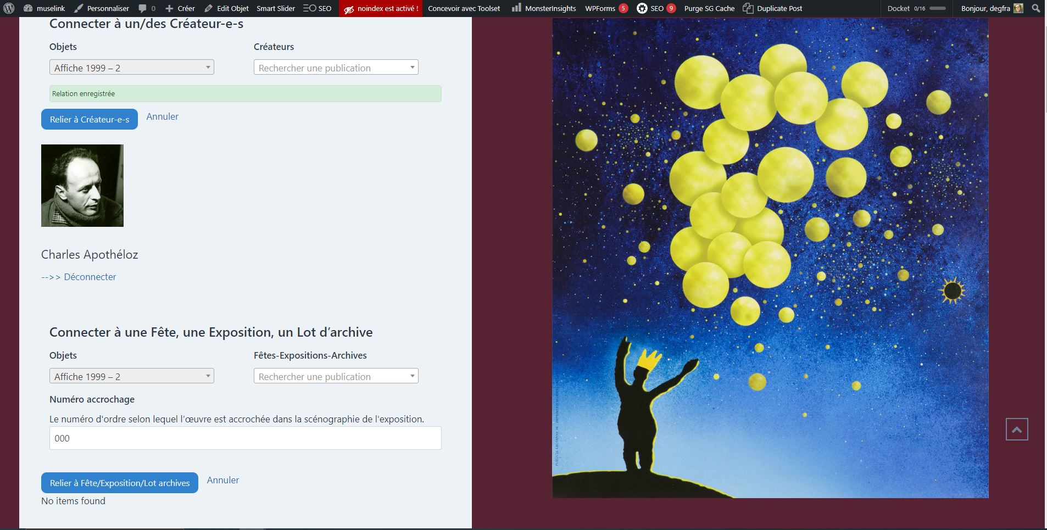Expand the Objets dropdown in the Créateur-e-s section
Image resolution: width=1047 pixels, height=530 pixels.
pyautogui.click(x=132, y=68)
